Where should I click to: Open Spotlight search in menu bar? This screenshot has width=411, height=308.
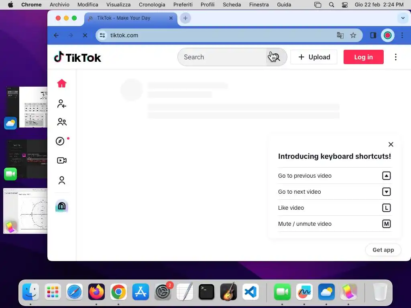332,5
